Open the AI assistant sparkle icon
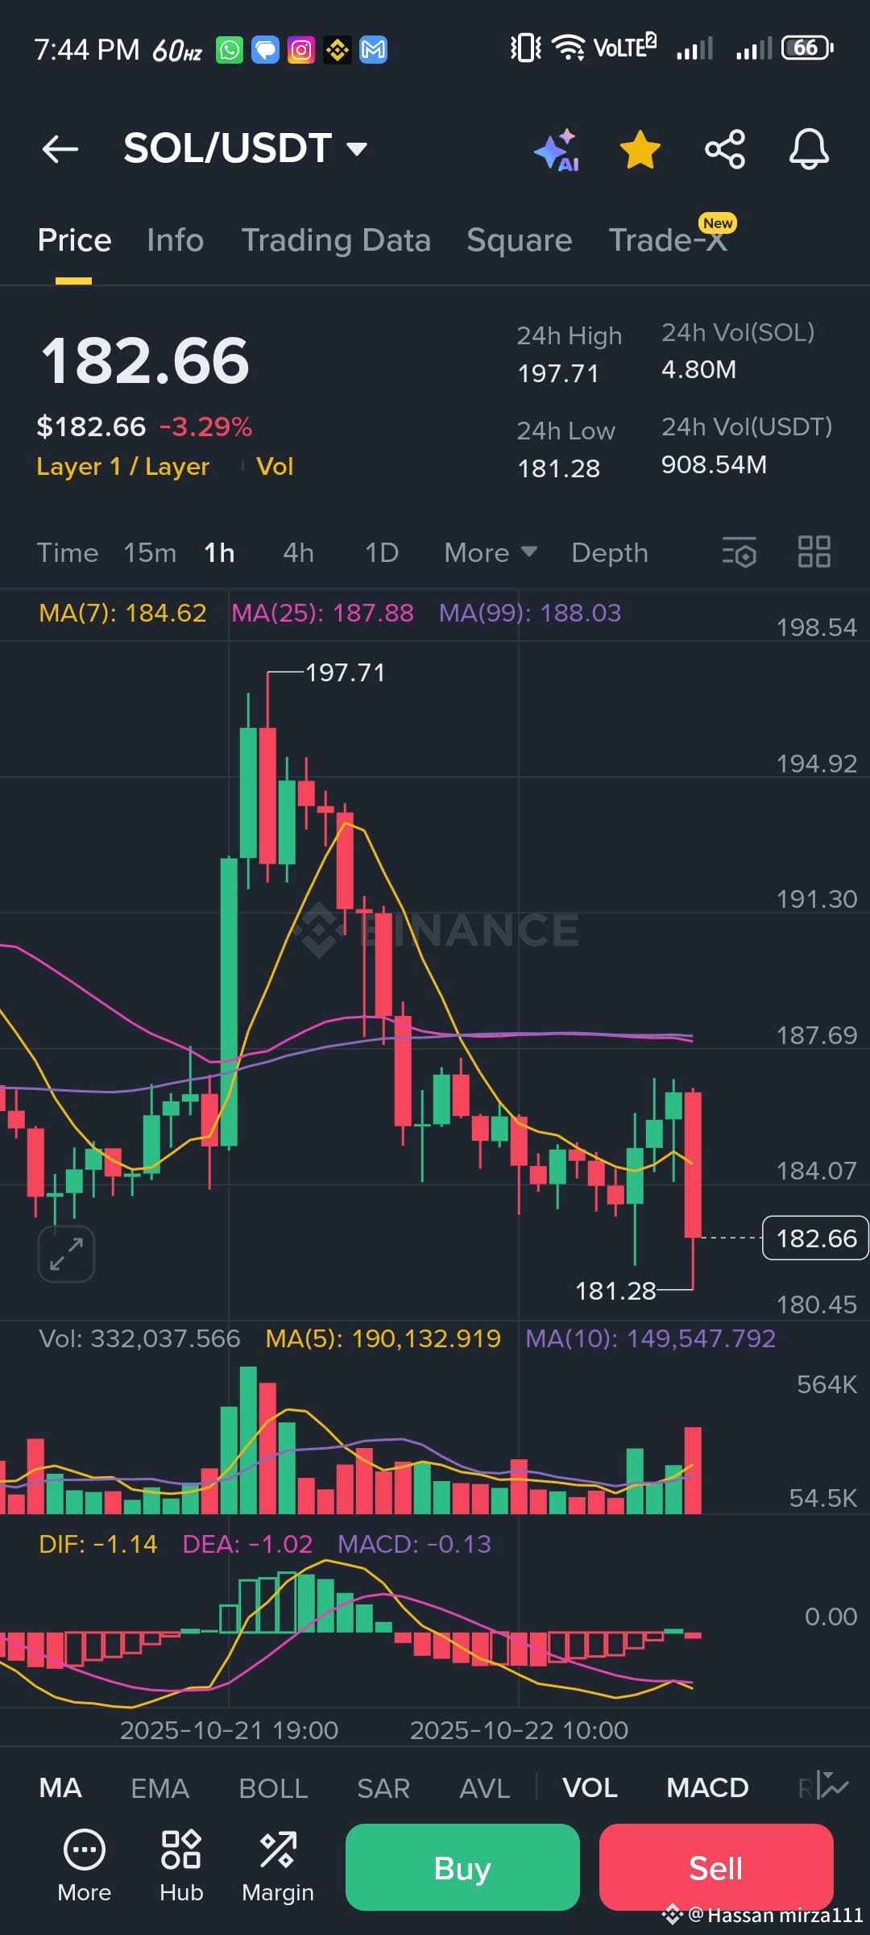The image size is (870, 1935). (557, 149)
